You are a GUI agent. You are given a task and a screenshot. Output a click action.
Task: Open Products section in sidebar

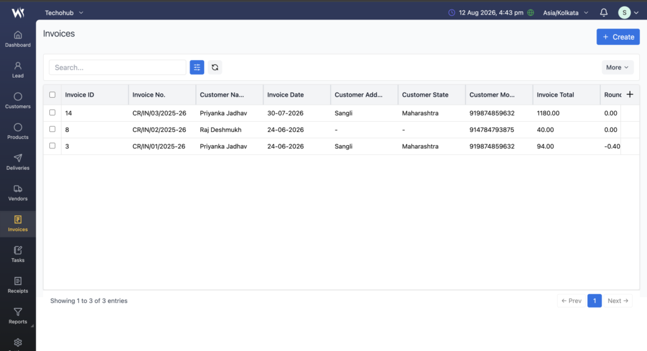click(x=18, y=131)
